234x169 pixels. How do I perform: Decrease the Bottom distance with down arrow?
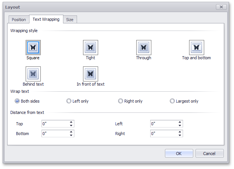[71, 135]
